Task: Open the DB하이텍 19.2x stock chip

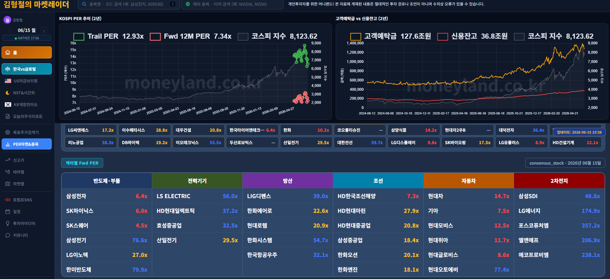Action: point(145,143)
